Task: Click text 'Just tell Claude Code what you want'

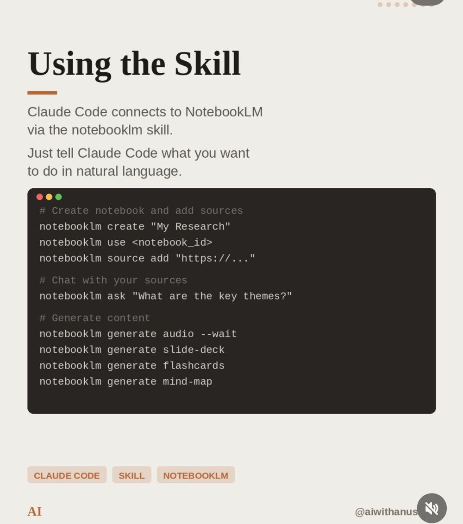Action: [138, 153]
